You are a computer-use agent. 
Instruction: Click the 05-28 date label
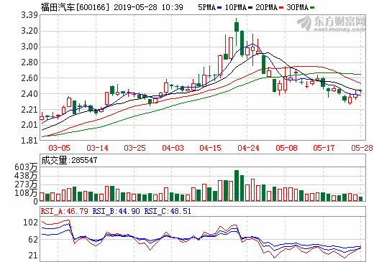point(362,148)
